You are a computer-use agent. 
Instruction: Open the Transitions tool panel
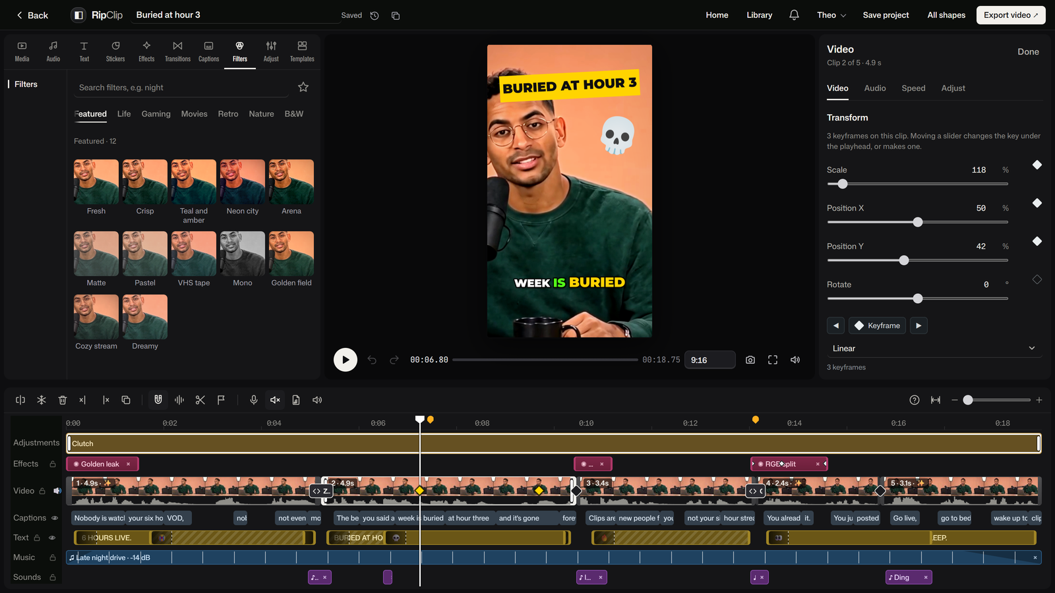click(x=177, y=51)
